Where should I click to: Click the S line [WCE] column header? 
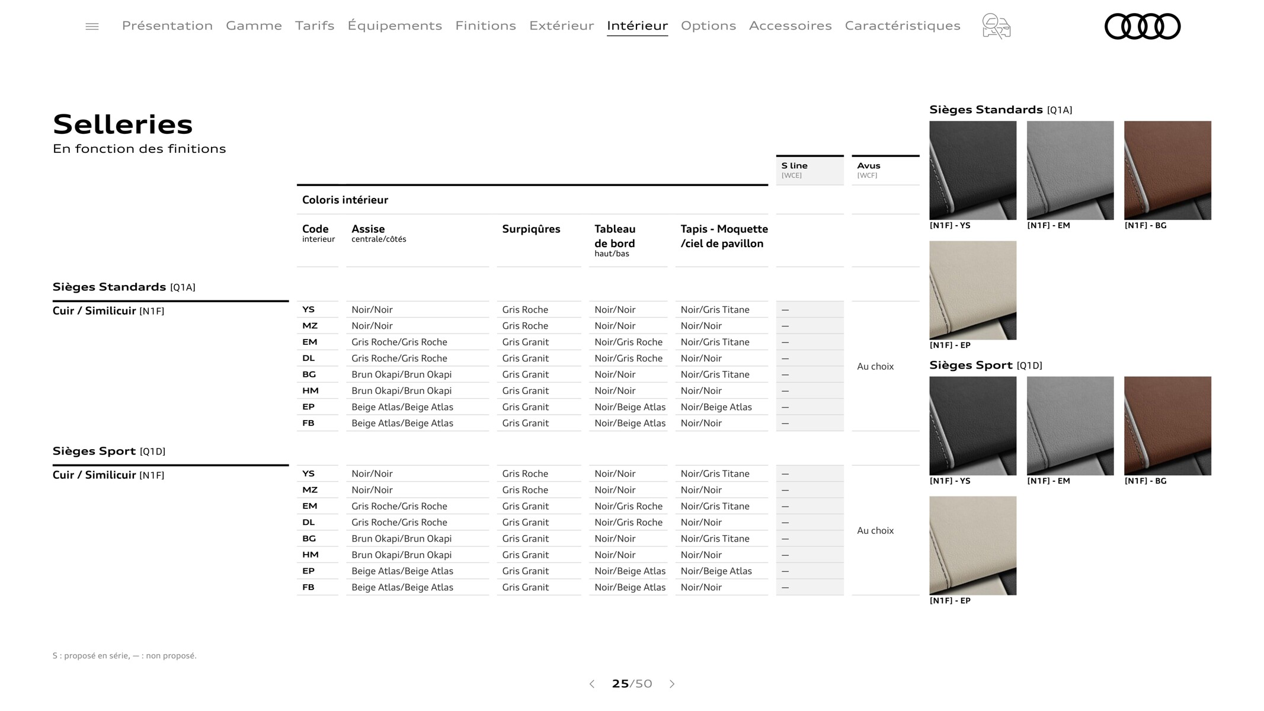[x=809, y=170]
